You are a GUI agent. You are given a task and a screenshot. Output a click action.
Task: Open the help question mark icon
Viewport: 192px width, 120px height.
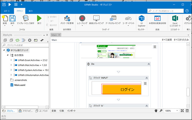(187, 11)
